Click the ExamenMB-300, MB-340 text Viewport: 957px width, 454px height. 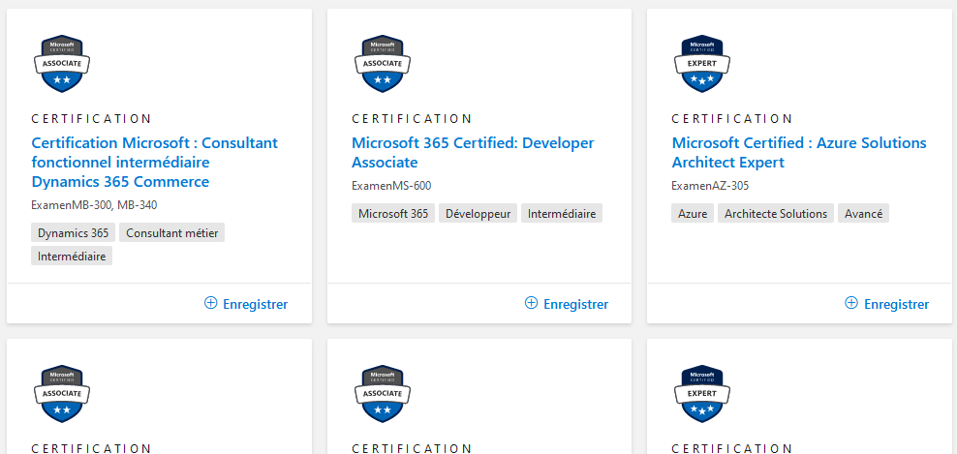coord(94,205)
